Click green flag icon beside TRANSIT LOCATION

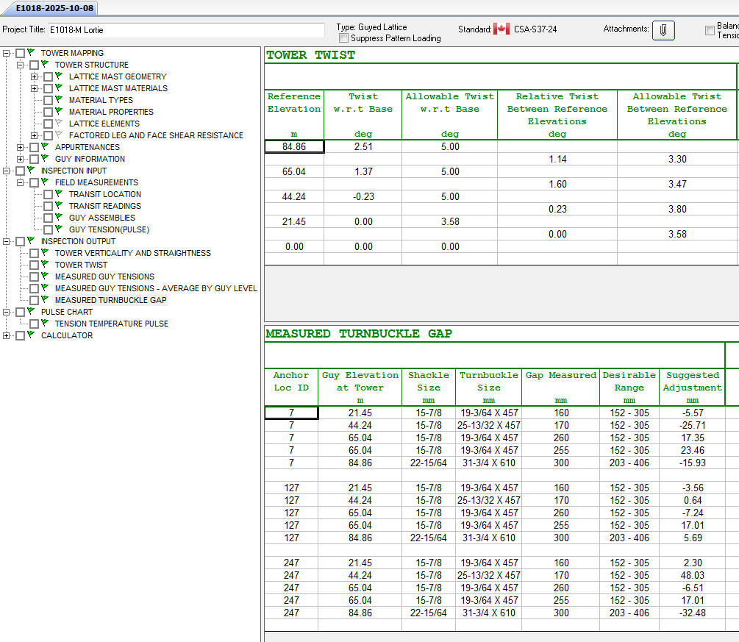[59, 193]
